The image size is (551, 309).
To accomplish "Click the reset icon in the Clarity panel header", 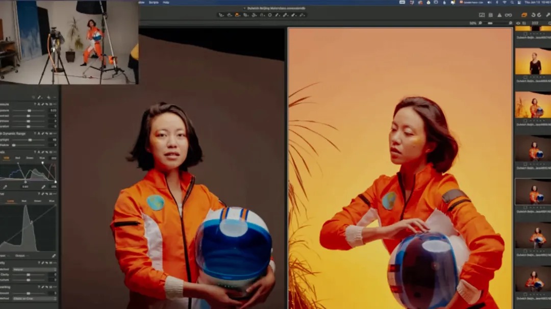I will pyautogui.click(x=47, y=263).
